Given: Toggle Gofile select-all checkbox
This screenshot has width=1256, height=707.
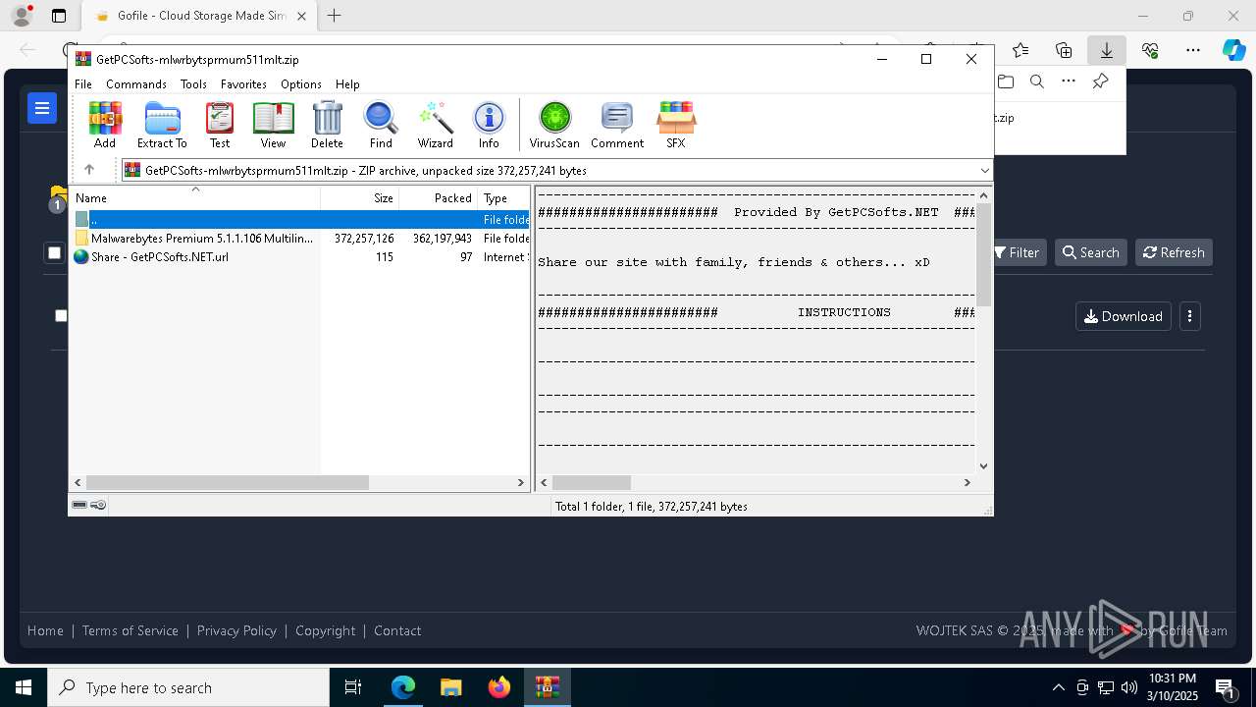Looking at the screenshot, I should point(54,253).
